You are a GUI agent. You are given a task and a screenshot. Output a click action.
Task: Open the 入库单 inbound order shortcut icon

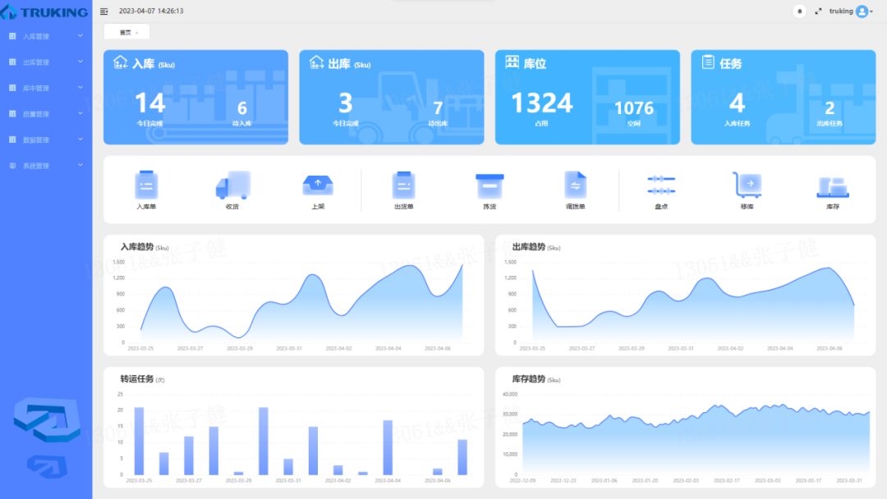pyautogui.click(x=146, y=185)
